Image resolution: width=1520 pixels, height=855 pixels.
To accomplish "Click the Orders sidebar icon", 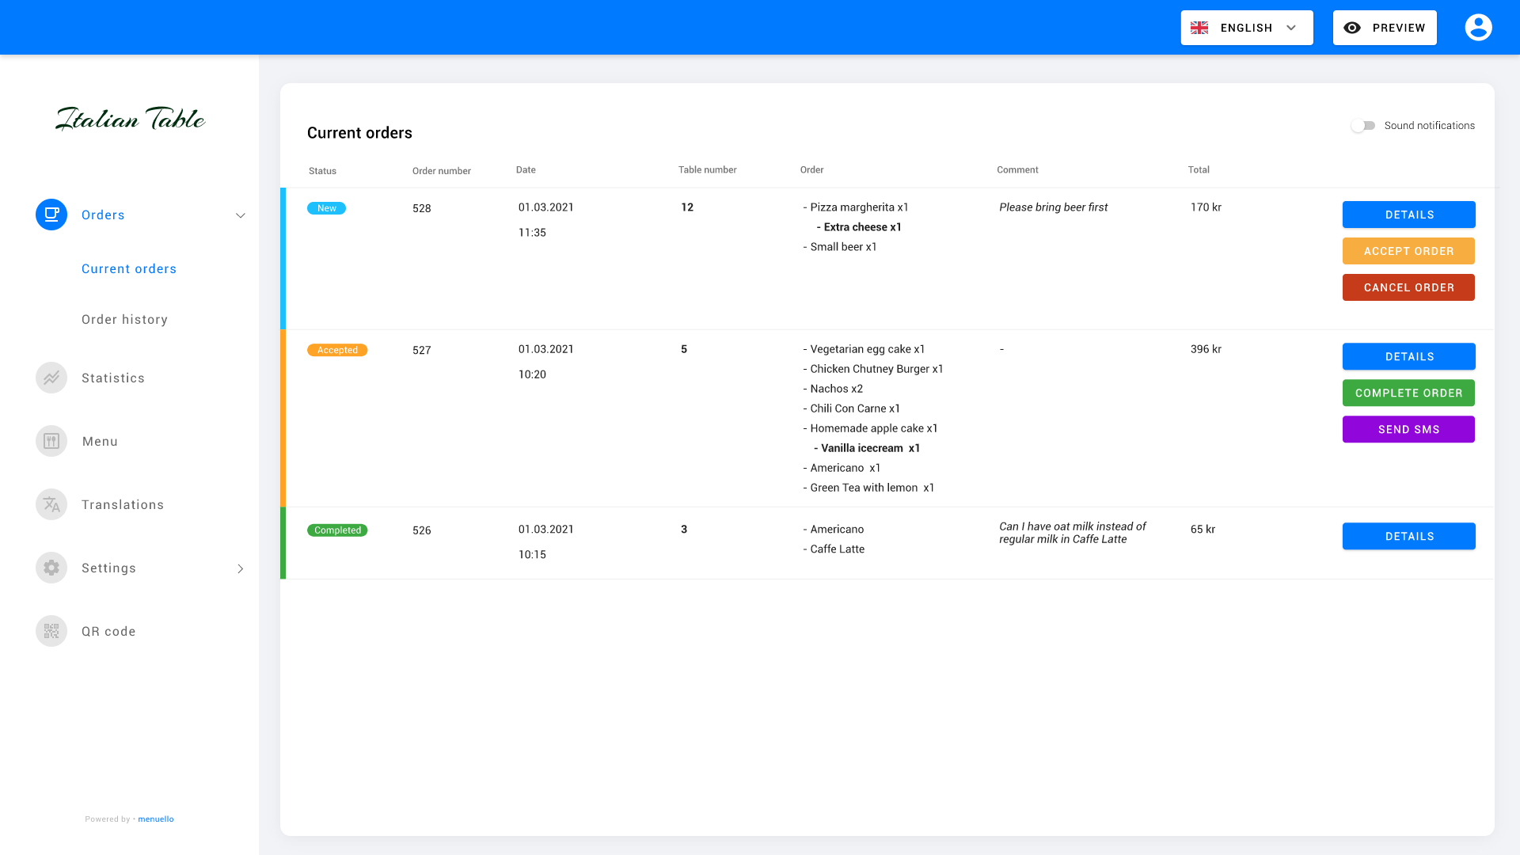I will [x=51, y=215].
